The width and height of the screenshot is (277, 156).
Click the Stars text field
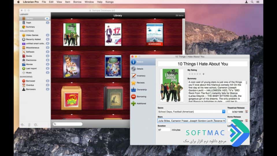[192, 121]
